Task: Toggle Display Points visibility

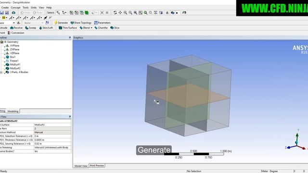Action: click(177, 13)
